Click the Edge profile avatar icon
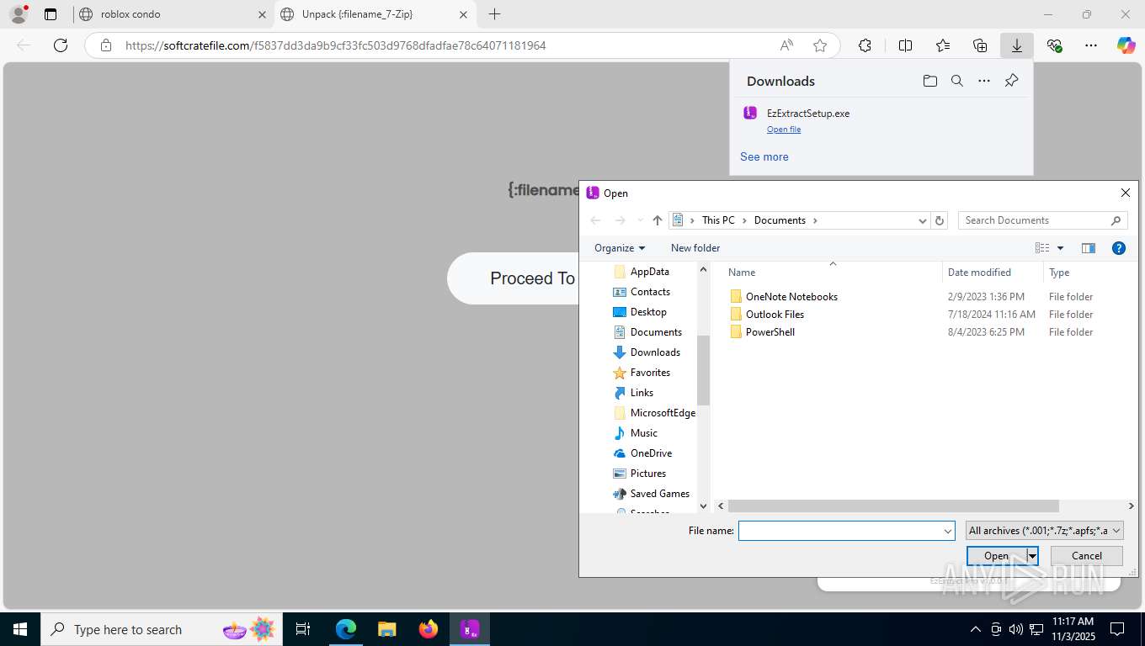1145x646 pixels. coord(18,14)
